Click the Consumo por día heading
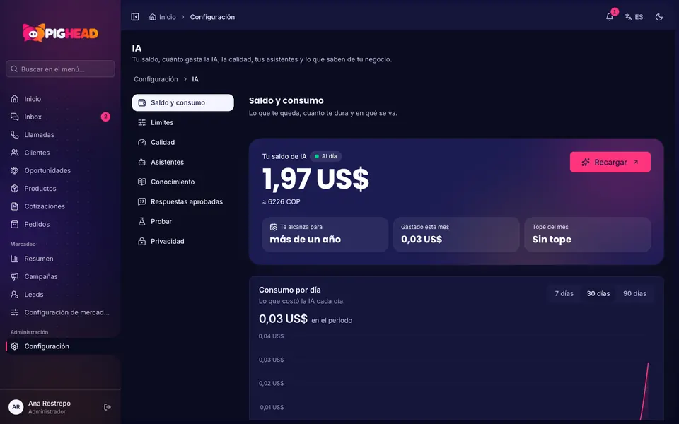The image size is (679, 424). 290,290
